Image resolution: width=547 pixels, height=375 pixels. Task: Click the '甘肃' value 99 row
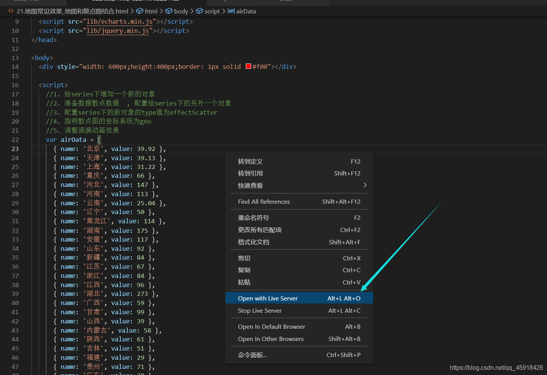(x=104, y=312)
